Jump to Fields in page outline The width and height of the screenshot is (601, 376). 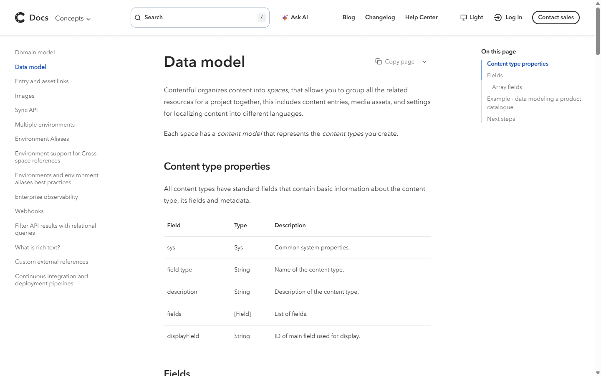tap(495, 75)
